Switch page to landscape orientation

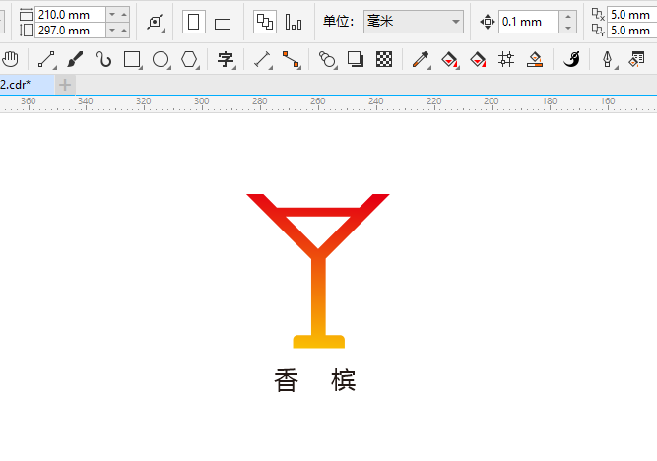coord(223,23)
